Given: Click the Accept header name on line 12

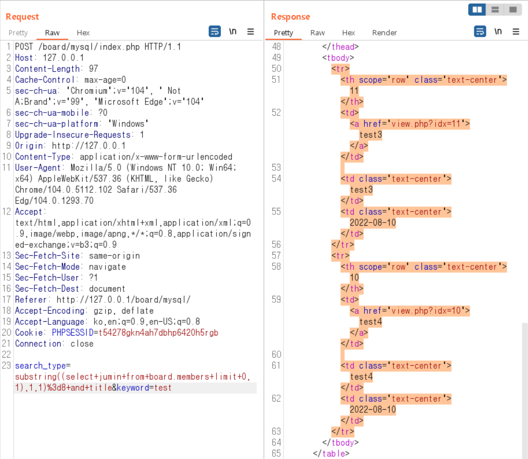Looking at the screenshot, I should click(x=29, y=212).
